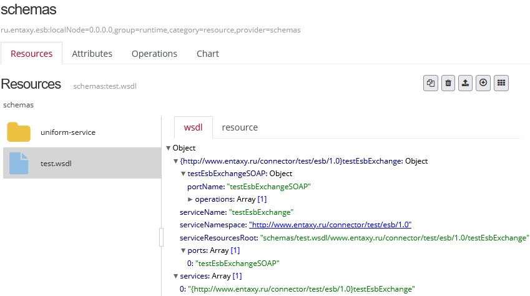
Task: Switch to the Chart tab
Action: (207, 54)
